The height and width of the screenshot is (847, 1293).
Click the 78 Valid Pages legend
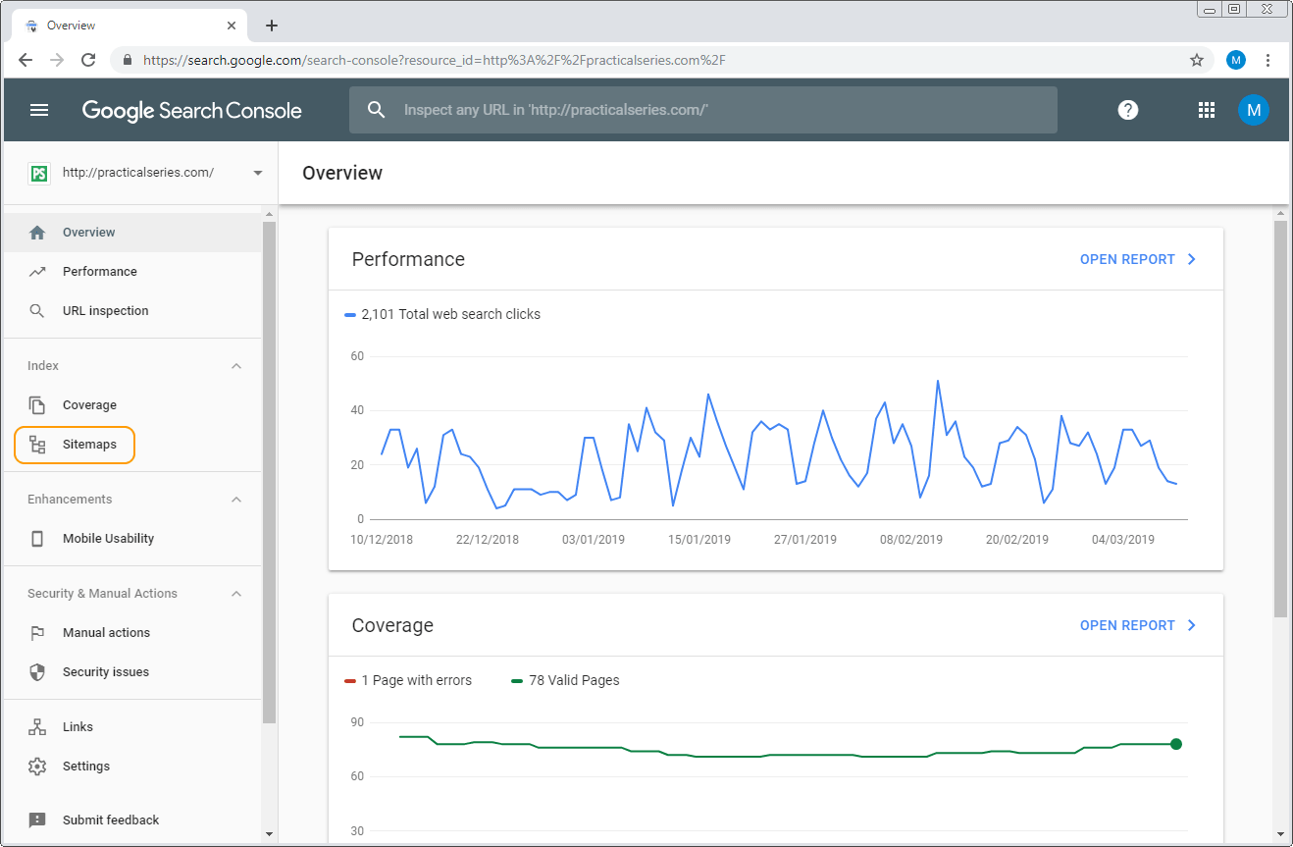pos(566,680)
